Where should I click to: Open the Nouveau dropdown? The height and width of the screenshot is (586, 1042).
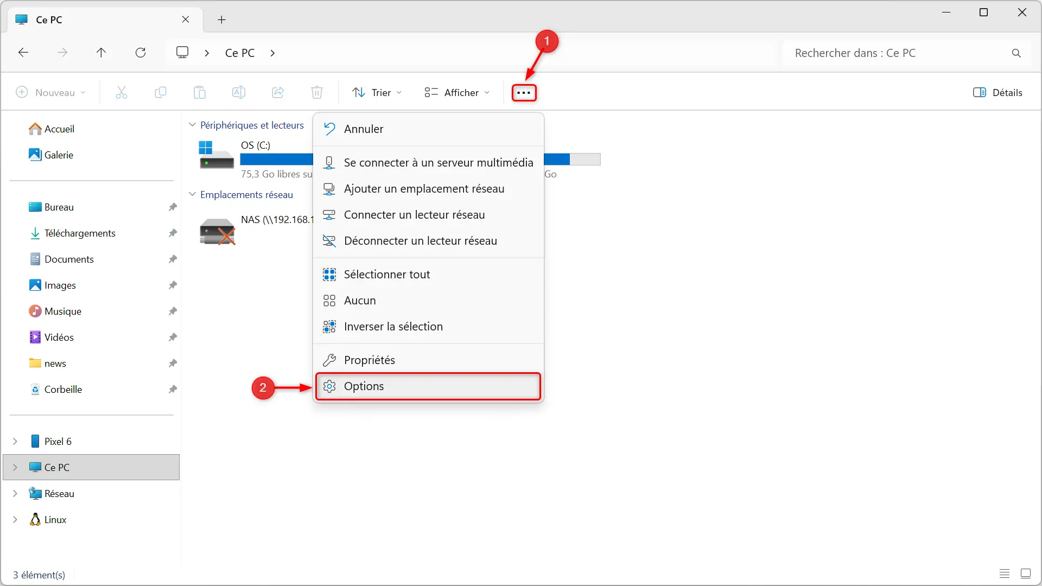tap(50, 92)
